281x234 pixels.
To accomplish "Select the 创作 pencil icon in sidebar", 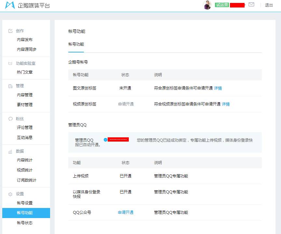I will click(x=10, y=30).
